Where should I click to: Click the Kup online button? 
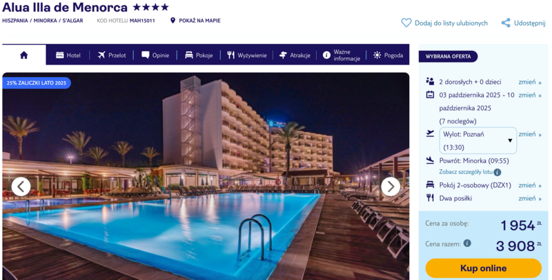pos(484,268)
